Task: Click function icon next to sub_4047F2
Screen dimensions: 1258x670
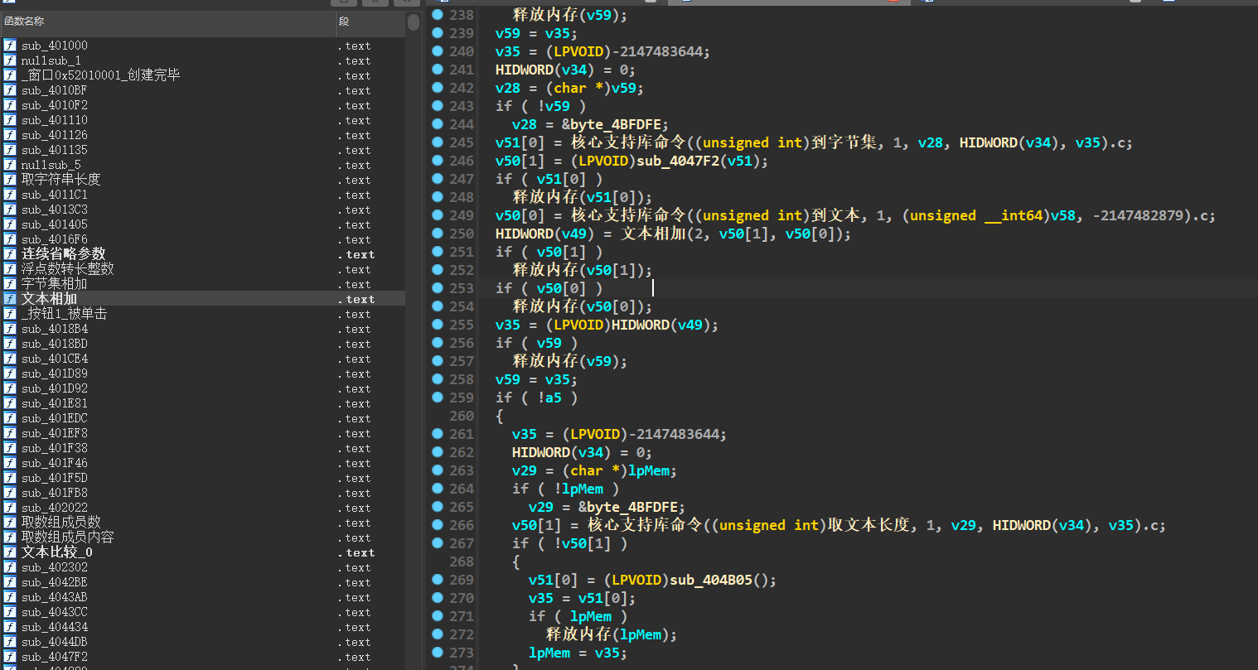Action: (x=10, y=657)
